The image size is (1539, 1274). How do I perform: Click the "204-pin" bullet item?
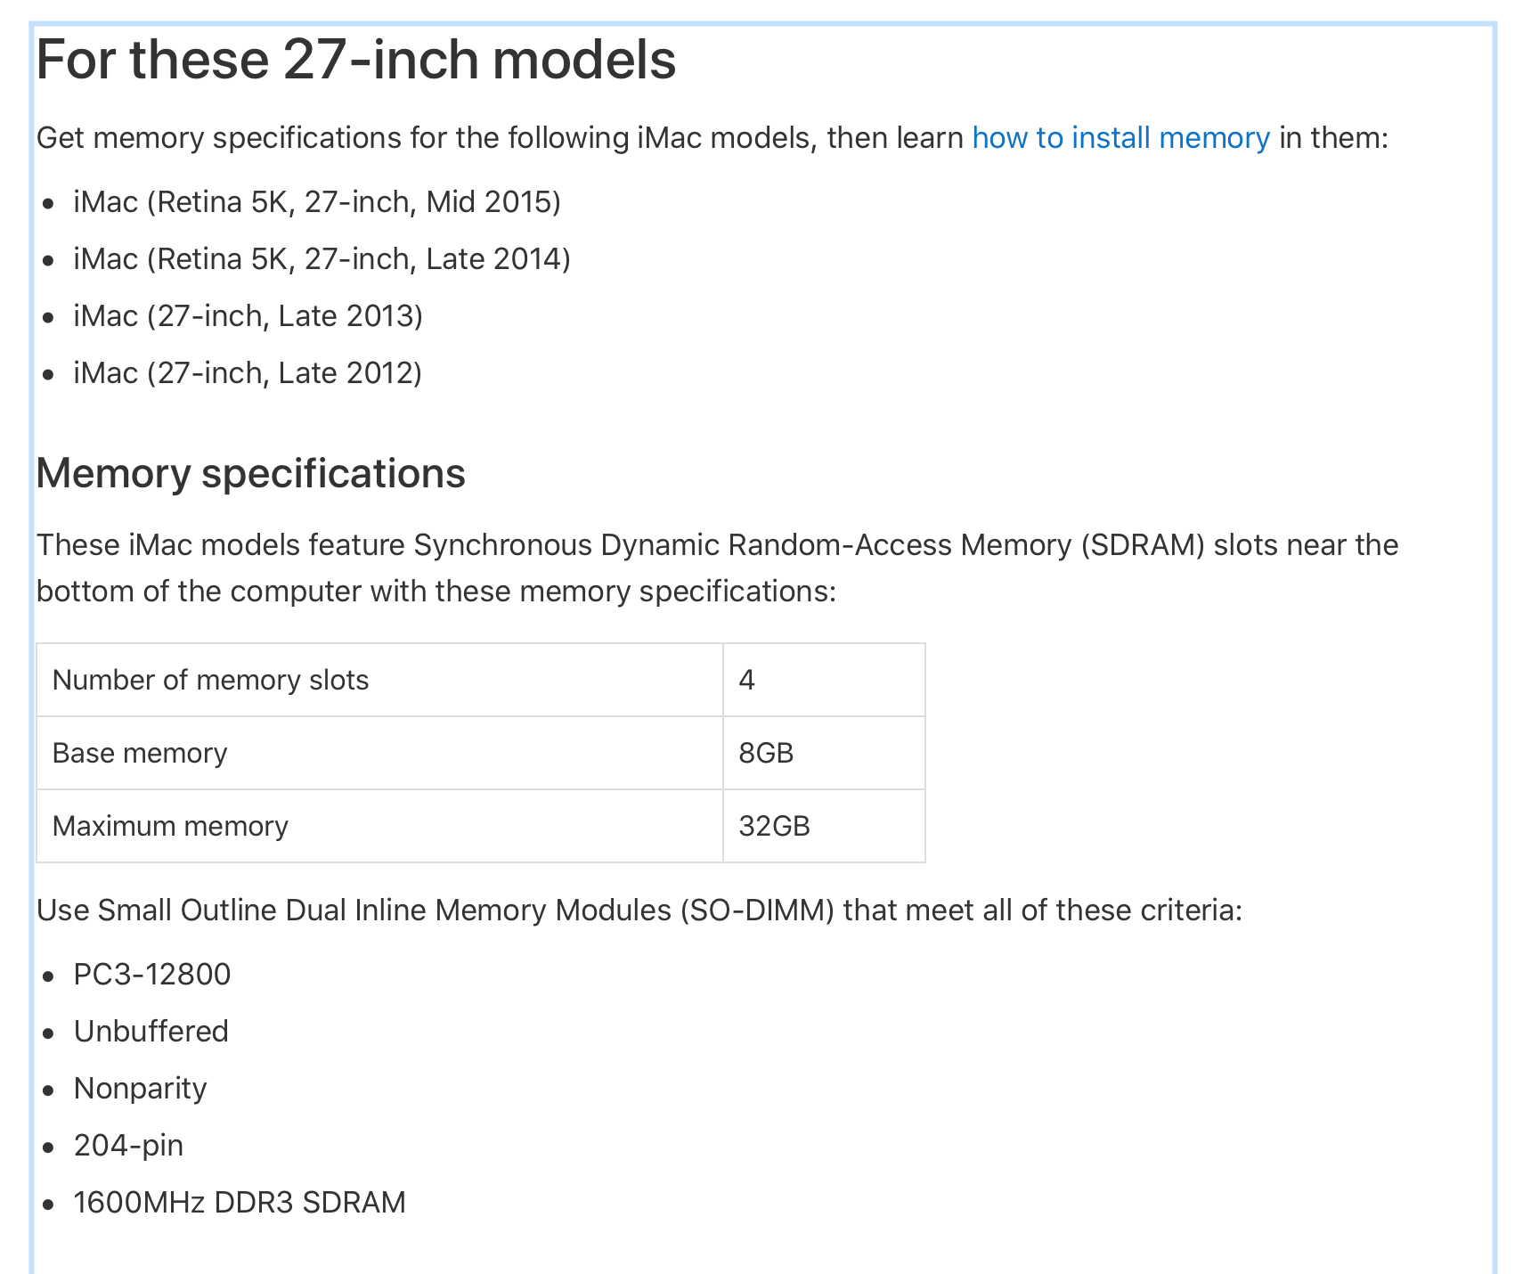tap(129, 1146)
